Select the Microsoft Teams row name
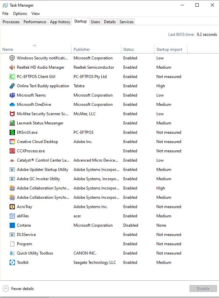 pos(31,95)
